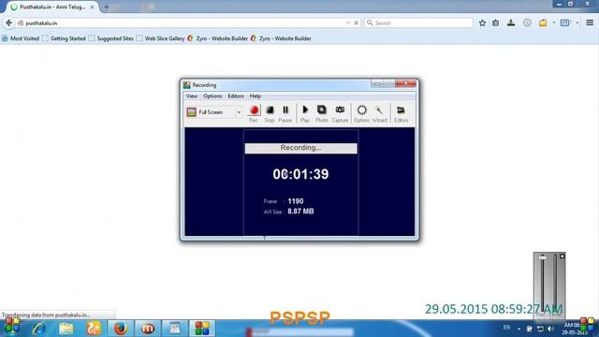The height and width of the screenshot is (337, 599).
Task: Expand the Full Screen mode dropdown
Action: pos(239,112)
